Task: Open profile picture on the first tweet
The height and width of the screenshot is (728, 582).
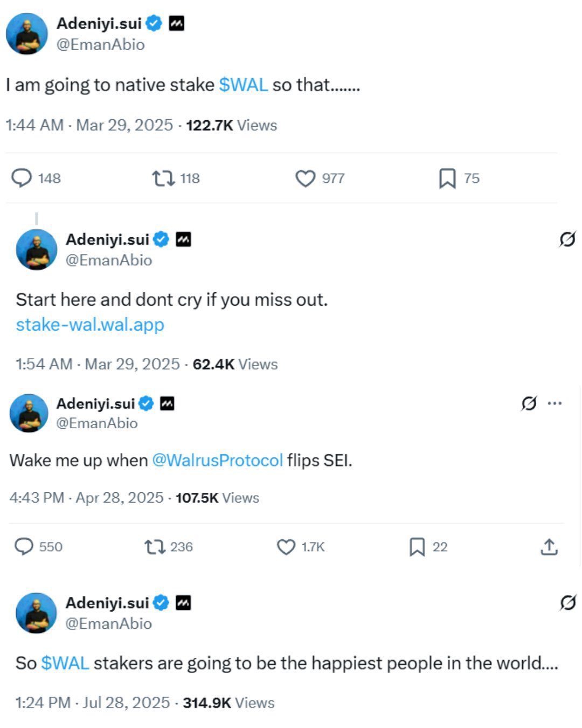Action: pyautogui.click(x=27, y=34)
